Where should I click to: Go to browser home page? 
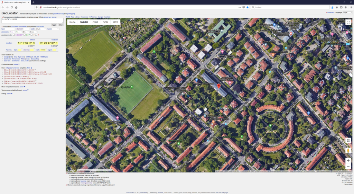coord(16,7)
